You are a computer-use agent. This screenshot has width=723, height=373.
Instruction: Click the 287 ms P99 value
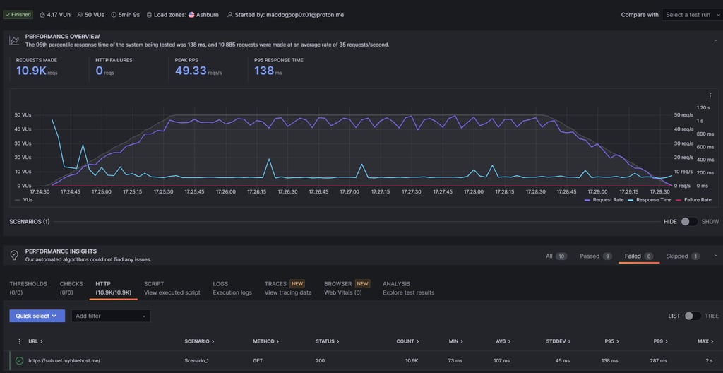tap(657, 360)
